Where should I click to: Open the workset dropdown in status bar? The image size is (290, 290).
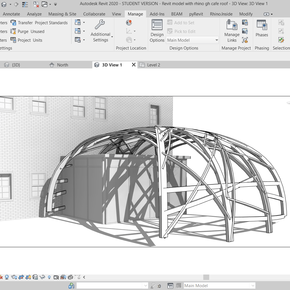coord(146,286)
